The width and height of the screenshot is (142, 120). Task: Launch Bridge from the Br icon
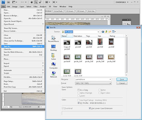(9, 2)
